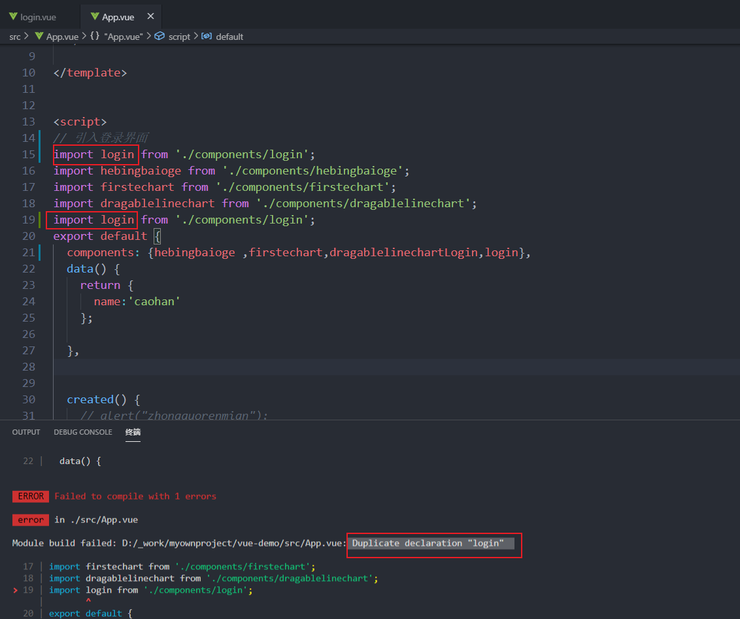This screenshot has width=740, height=619.
Task: Click 'components:' key on line 21
Action: (x=103, y=252)
